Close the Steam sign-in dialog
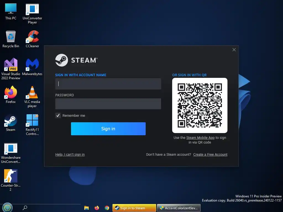Viewport: 283px width, 212px height. pos(234,50)
